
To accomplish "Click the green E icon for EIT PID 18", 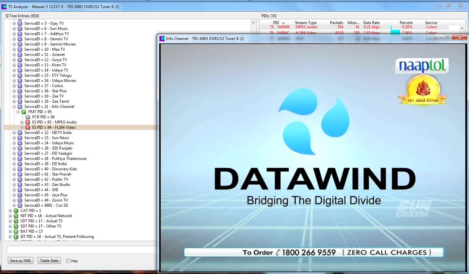I will (x=16, y=237).
